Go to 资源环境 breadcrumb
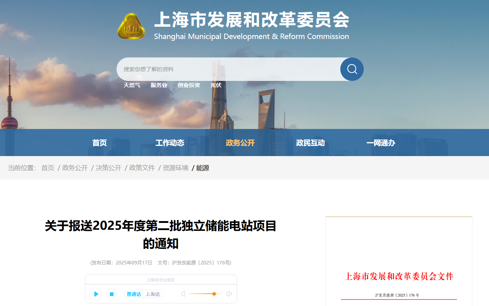 (x=175, y=168)
